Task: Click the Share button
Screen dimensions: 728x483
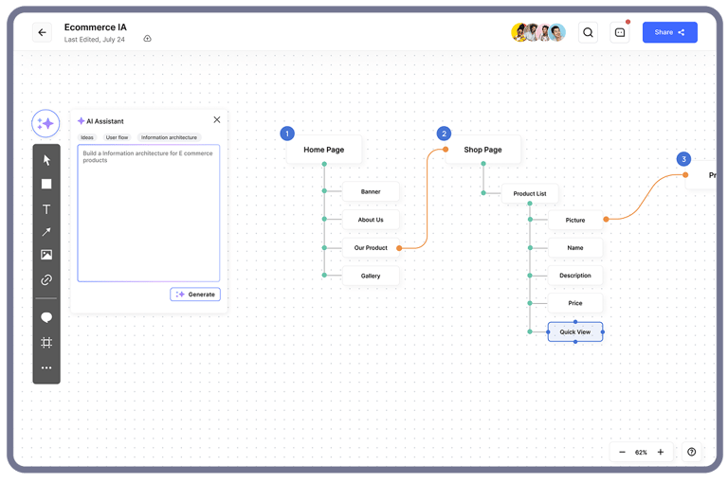Action: [669, 32]
